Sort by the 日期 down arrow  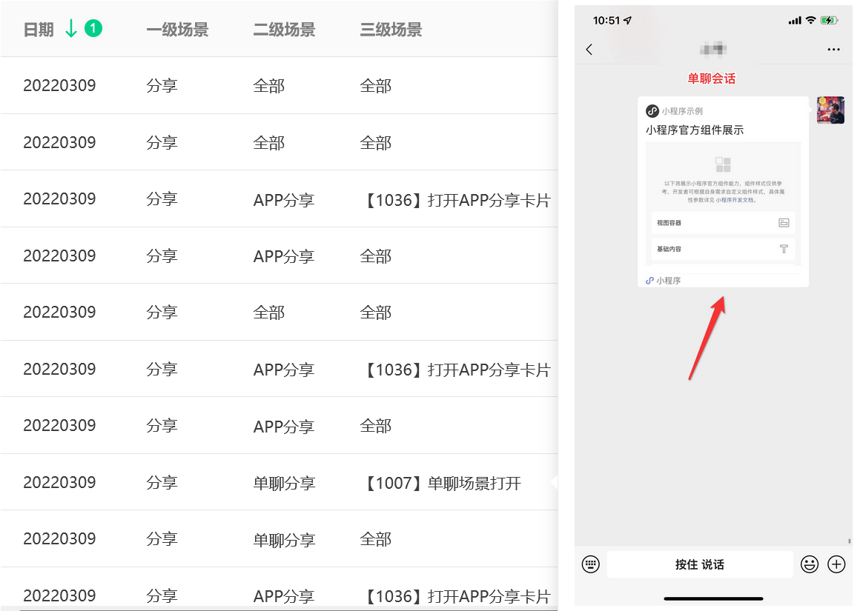[x=71, y=29]
